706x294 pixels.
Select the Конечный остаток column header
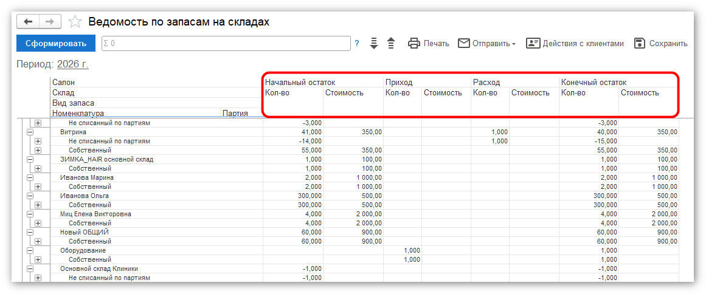click(x=618, y=82)
